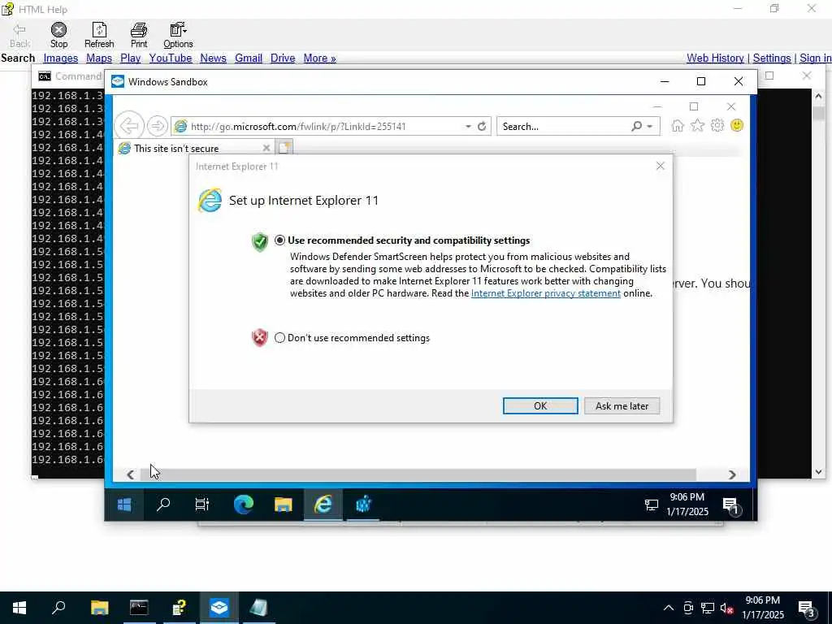Click the Print icon in HTML Help toolbar
This screenshot has height=624, width=832.
tap(139, 35)
